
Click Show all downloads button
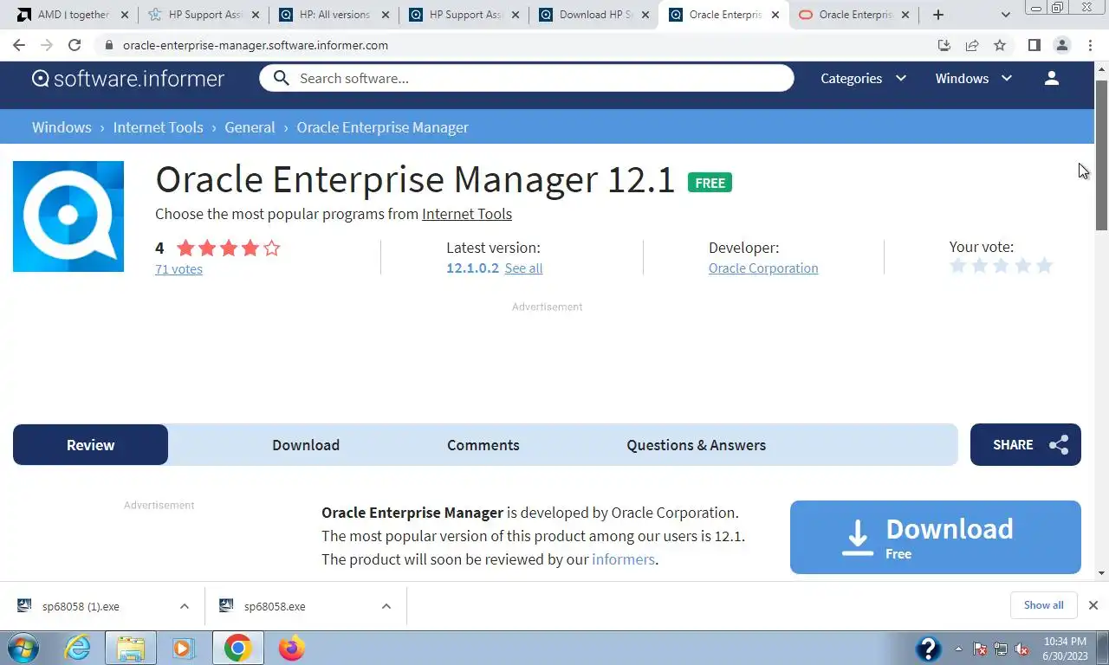(x=1043, y=605)
